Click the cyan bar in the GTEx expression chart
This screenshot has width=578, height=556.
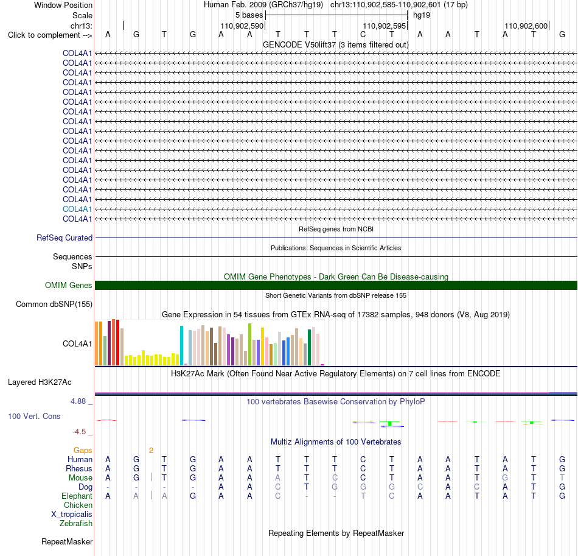coord(181,346)
